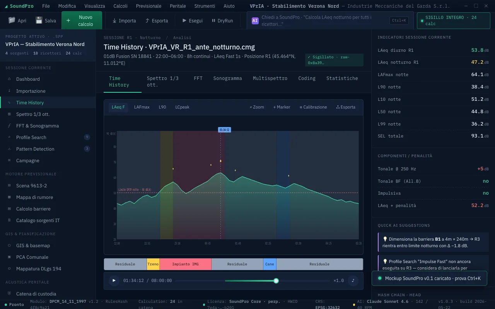Click the Esegui toolbar button
This screenshot has width=495, height=309.
192,20
